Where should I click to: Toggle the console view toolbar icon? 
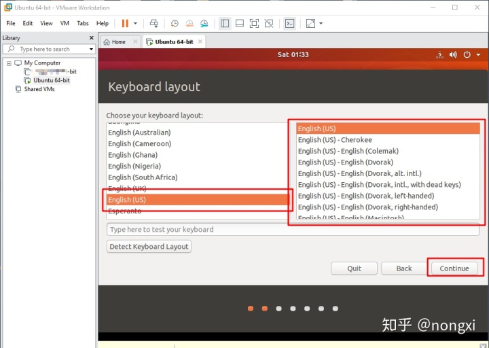click(290, 23)
